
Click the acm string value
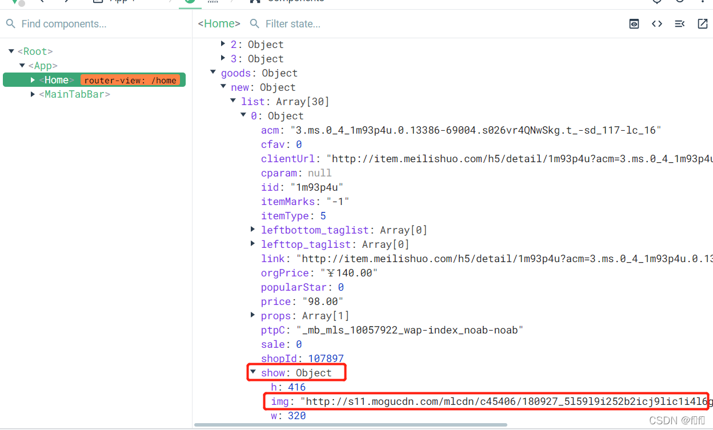[476, 130]
